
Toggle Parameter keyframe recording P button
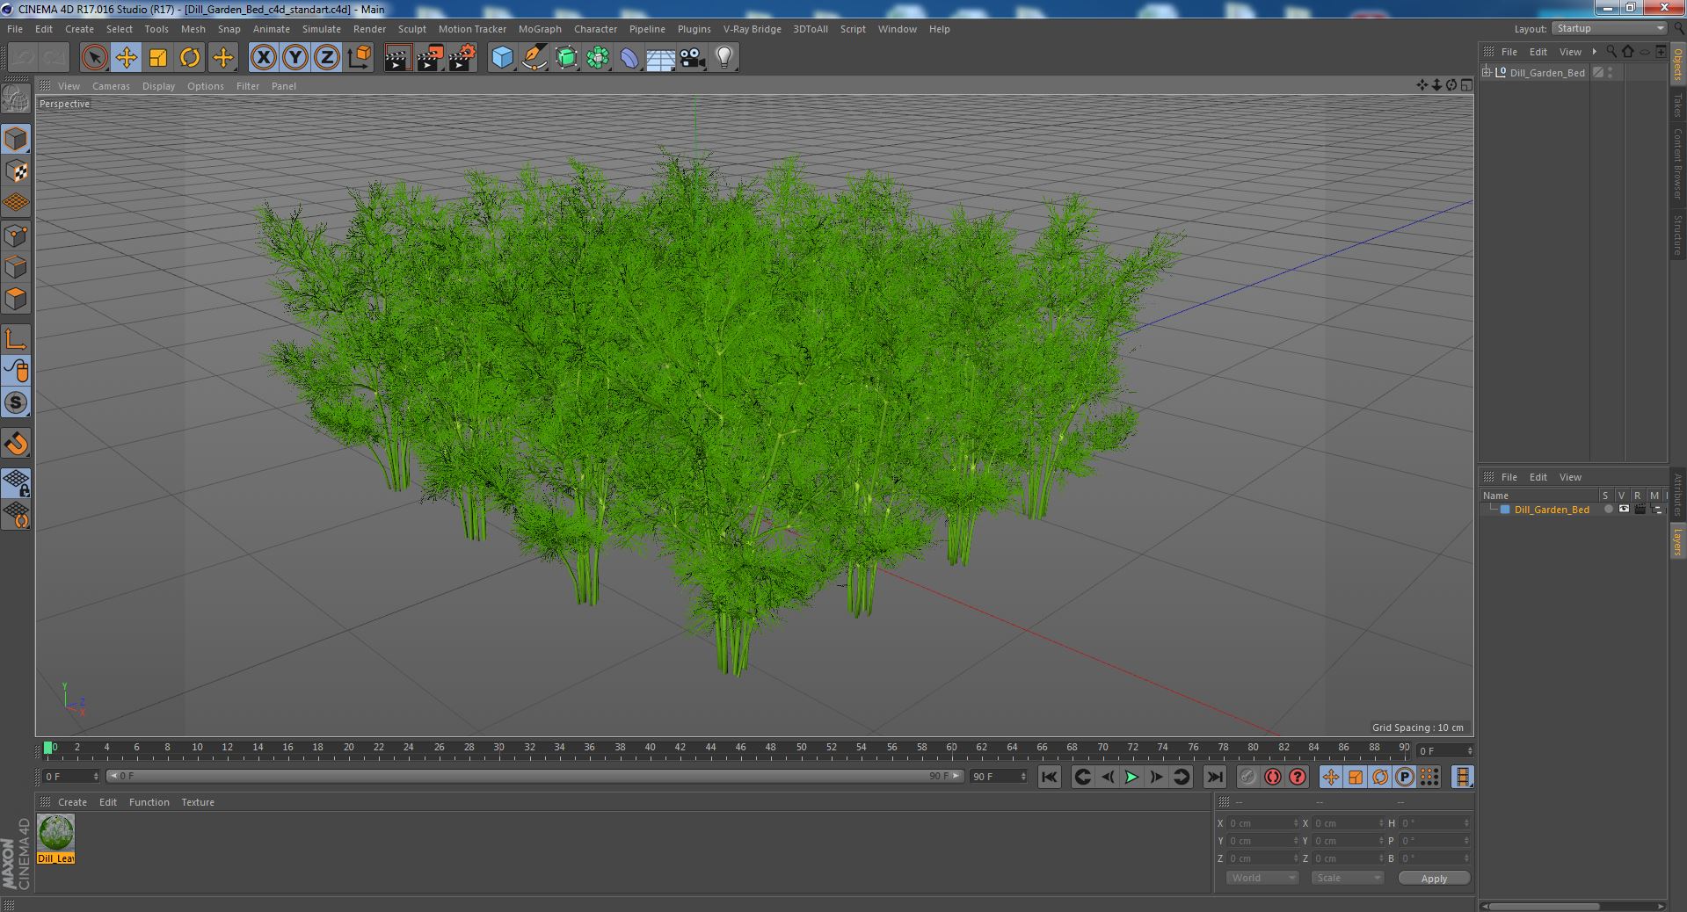[1404, 777]
